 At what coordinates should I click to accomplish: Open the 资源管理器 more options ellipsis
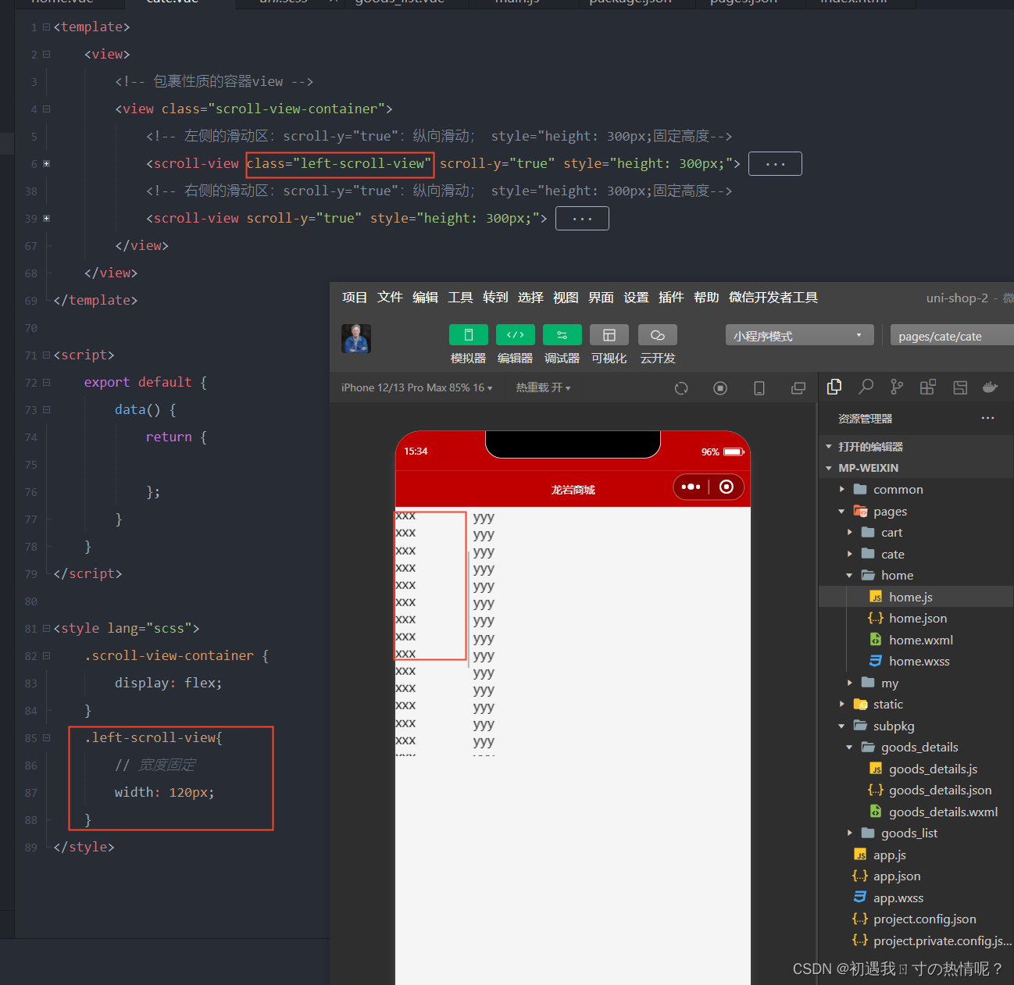click(x=988, y=418)
